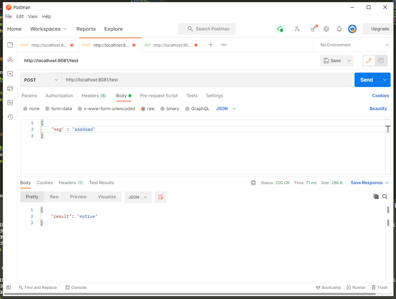The width and height of the screenshot is (396, 299).
Task: Open Trash in the status bar
Action: [380, 287]
